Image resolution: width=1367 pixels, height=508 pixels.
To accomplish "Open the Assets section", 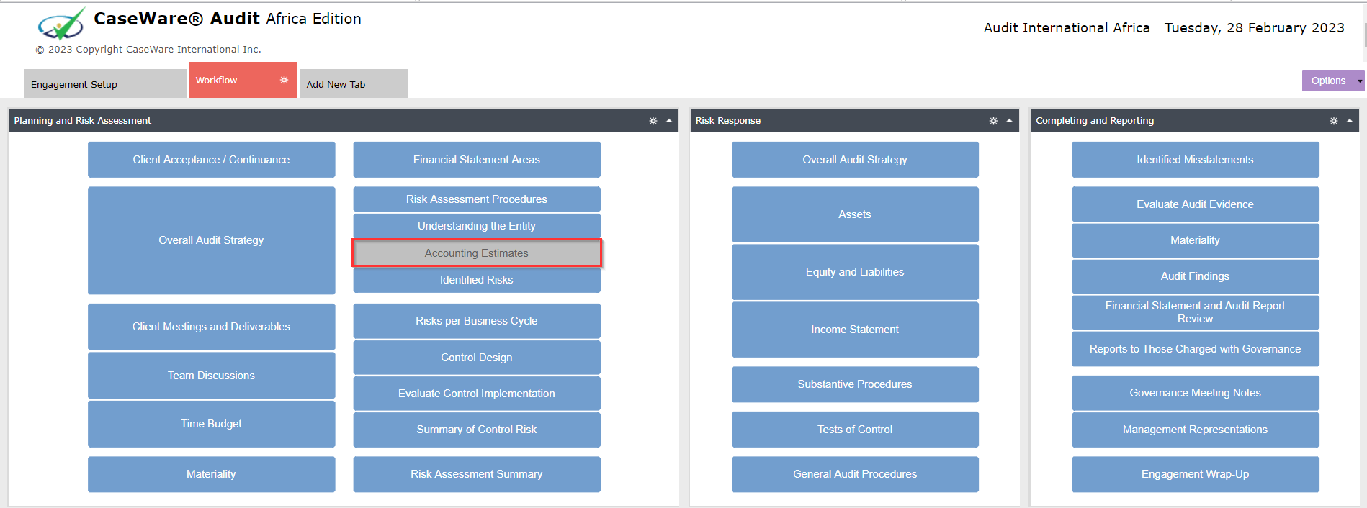I will 855,214.
